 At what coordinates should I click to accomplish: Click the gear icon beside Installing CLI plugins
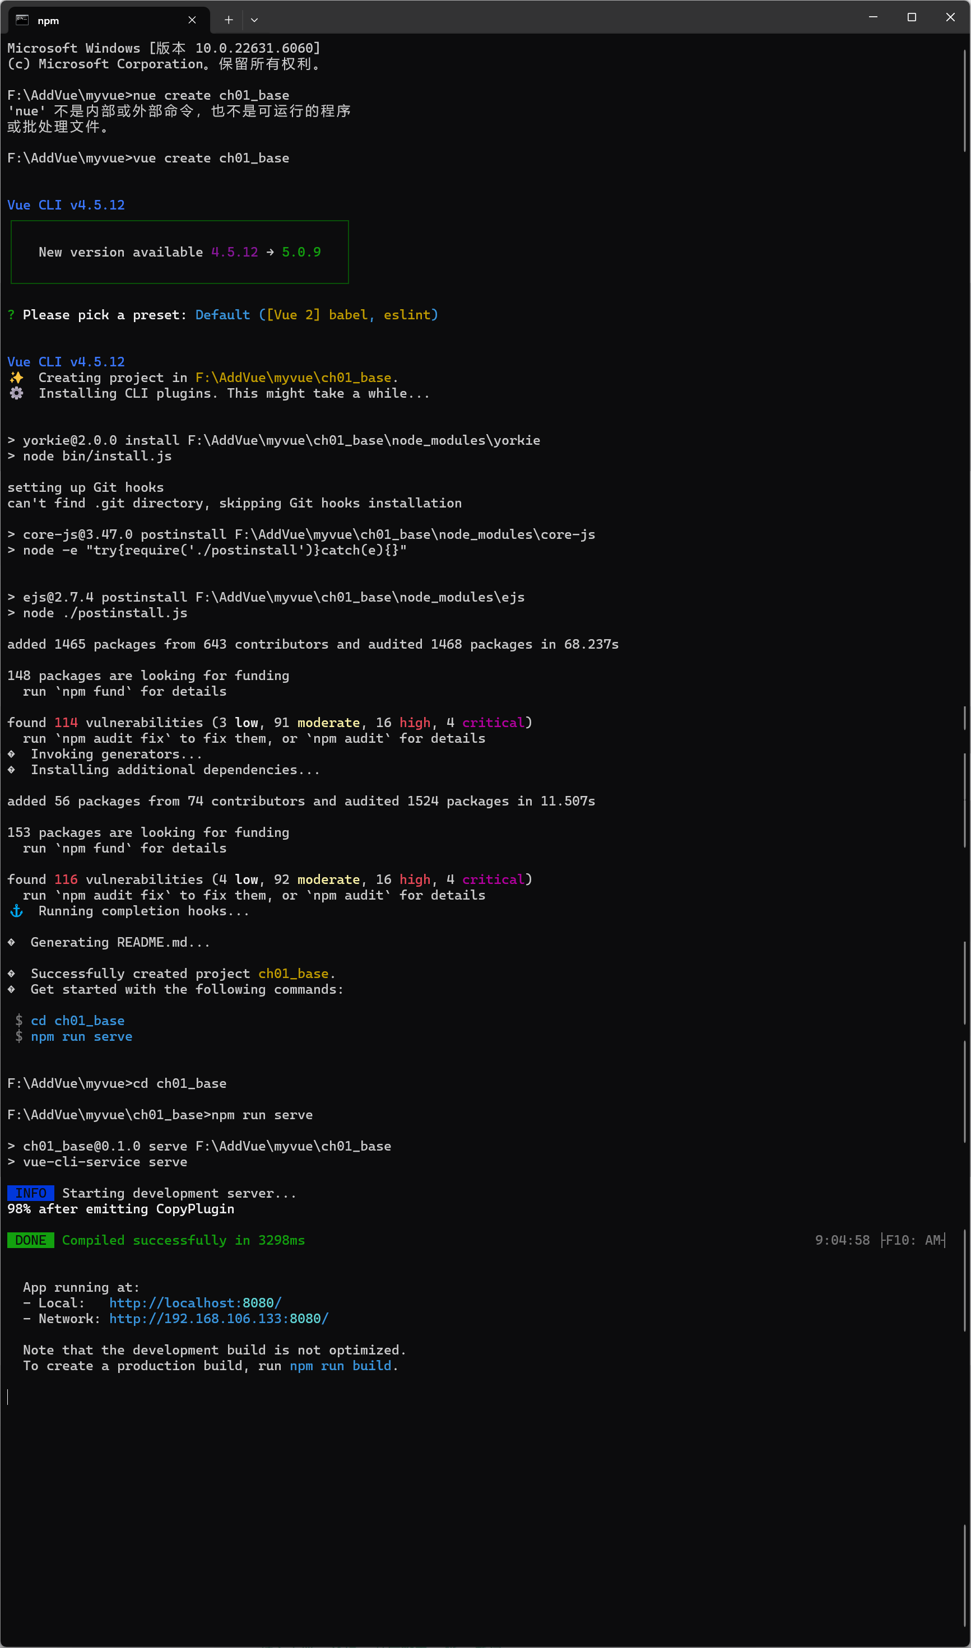click(x=16, y=393)
